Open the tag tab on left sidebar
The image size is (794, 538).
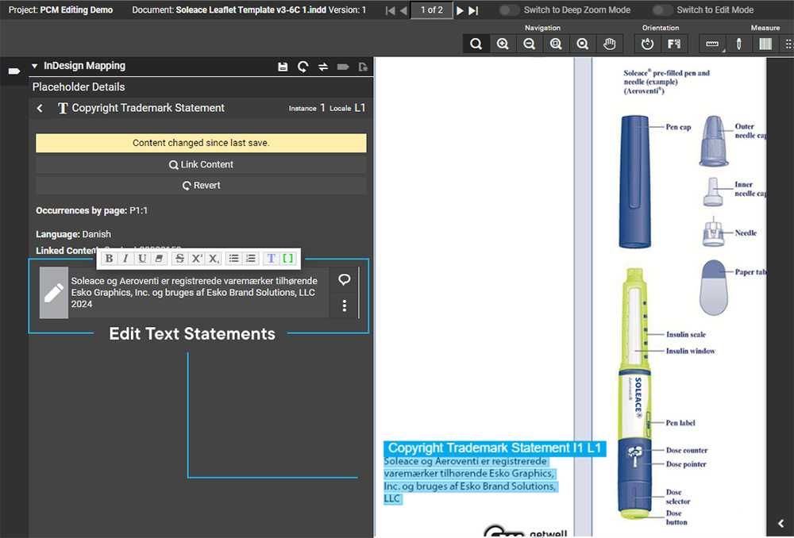click(x=14, y=71)
